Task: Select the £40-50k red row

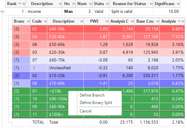Action: [98, 29]
